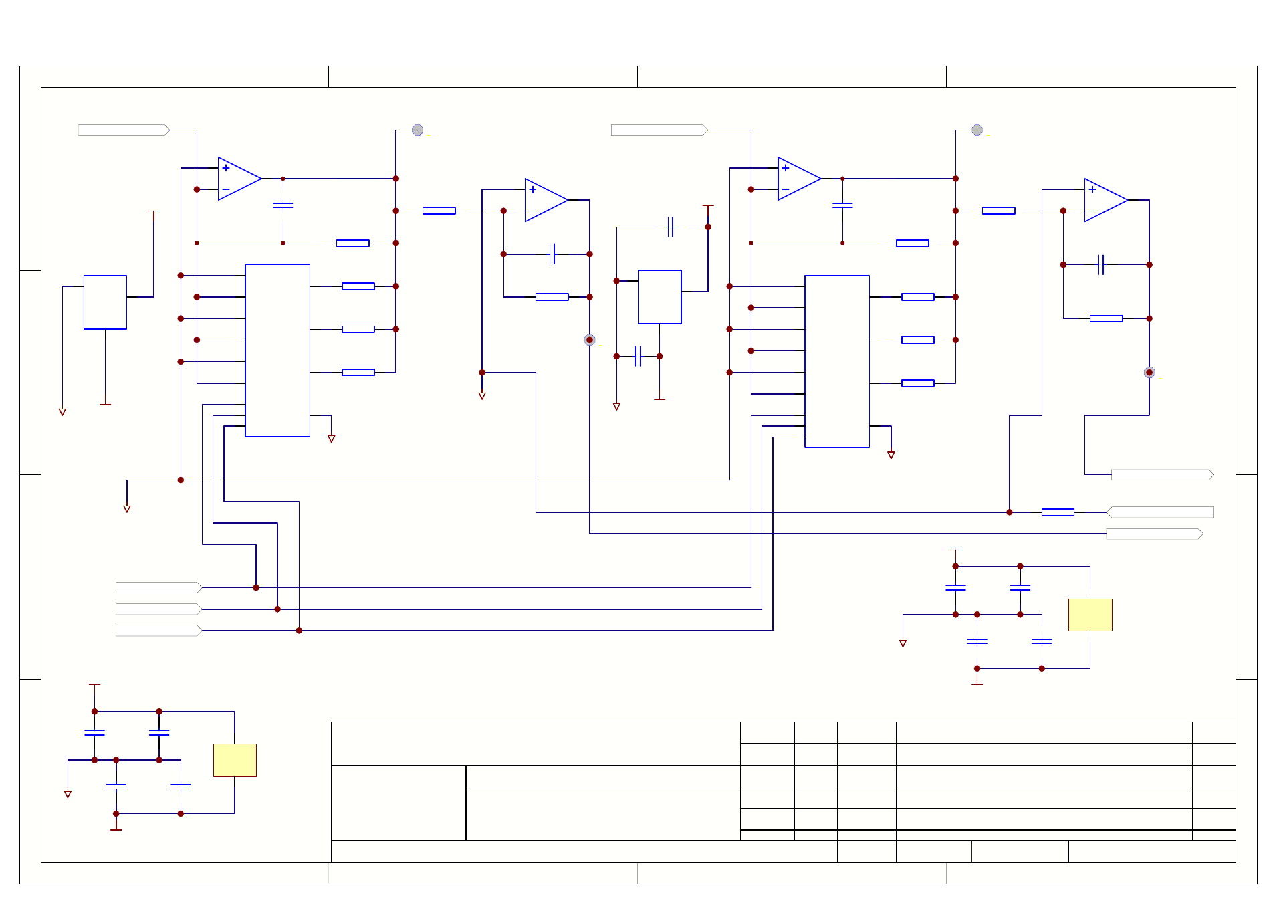Select the large IC block in right half
This screenshot has height=903, width=1277.
click(x=837, y=361)
